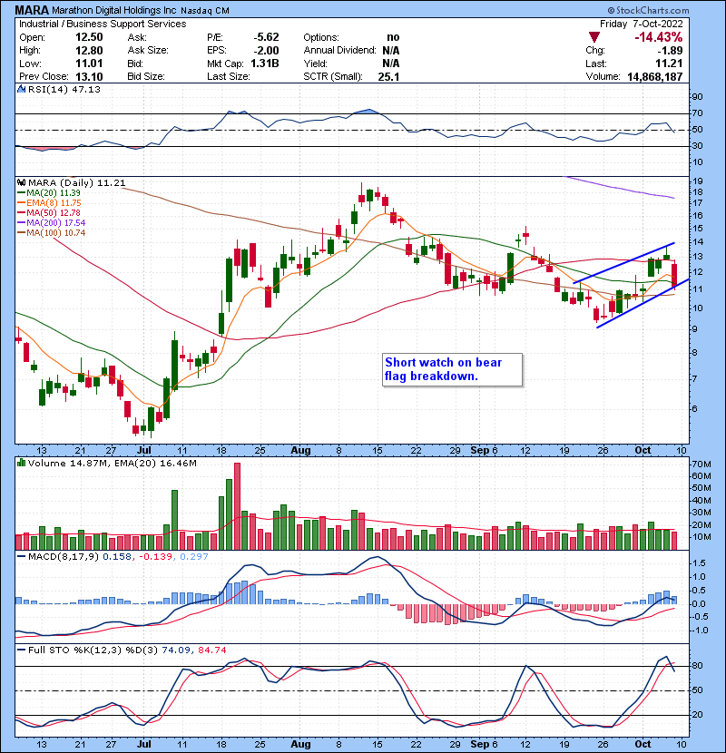
Task: Click the P/E value -5.62
Action: coord(266,37)
